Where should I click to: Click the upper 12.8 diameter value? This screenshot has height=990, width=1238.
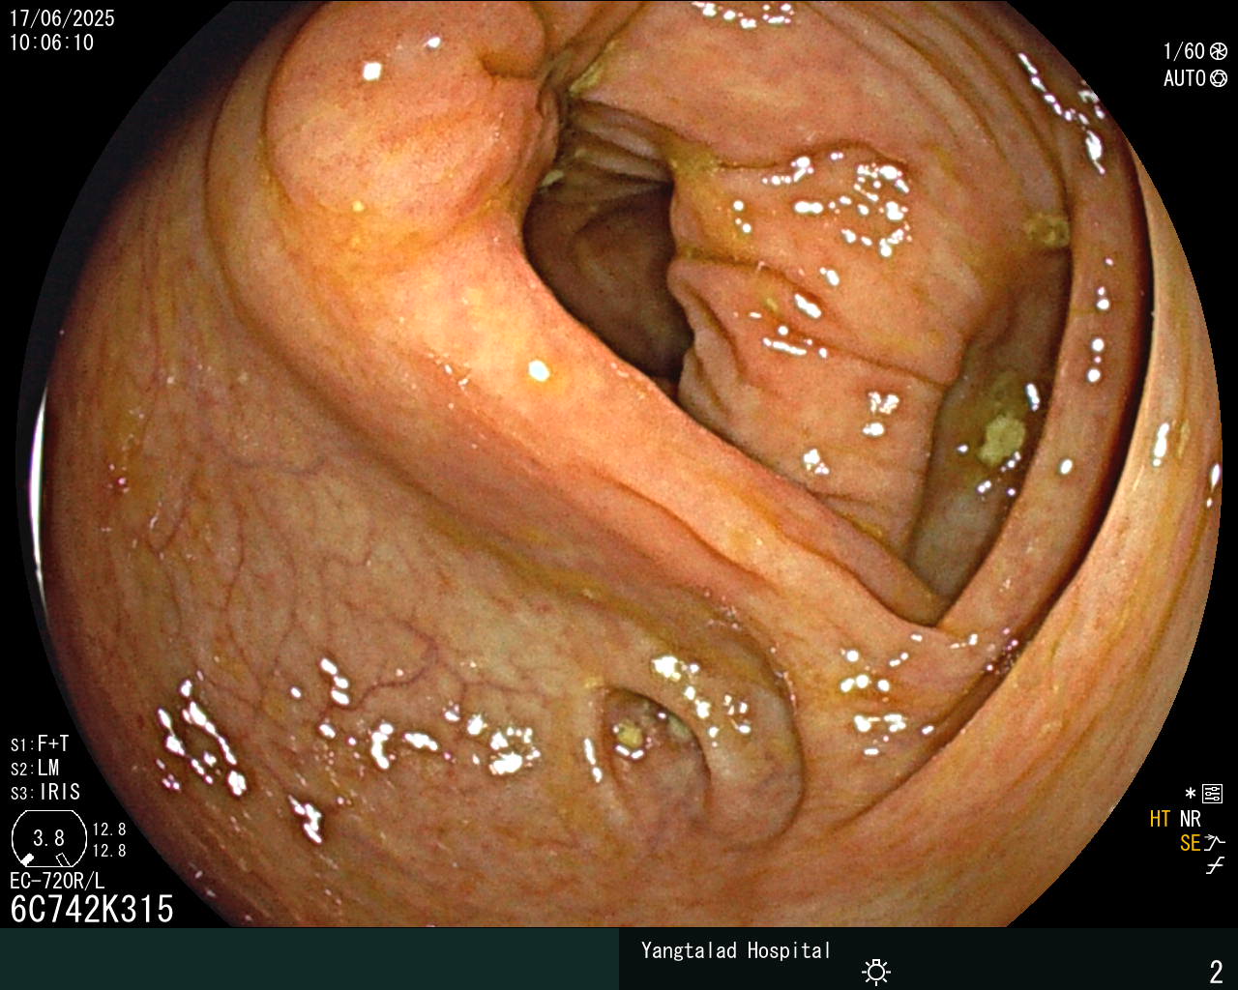tap(109, 830)
